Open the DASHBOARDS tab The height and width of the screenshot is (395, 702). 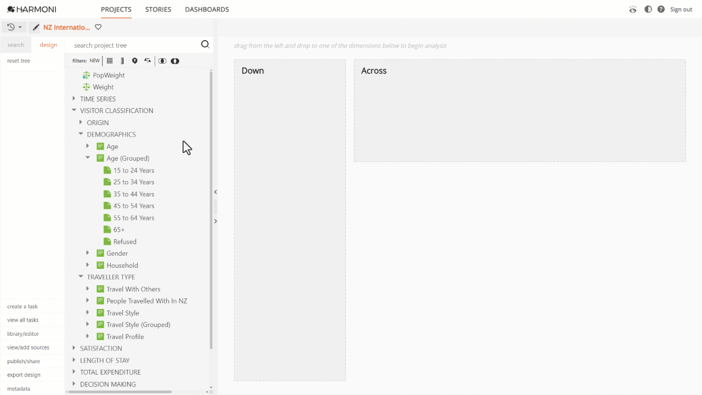[x=207, y=9]
